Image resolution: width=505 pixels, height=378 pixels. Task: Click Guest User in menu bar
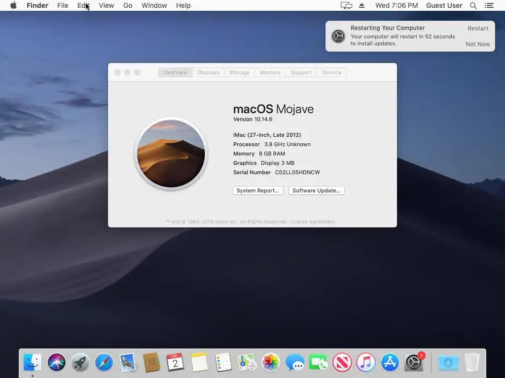pos(444,5)
